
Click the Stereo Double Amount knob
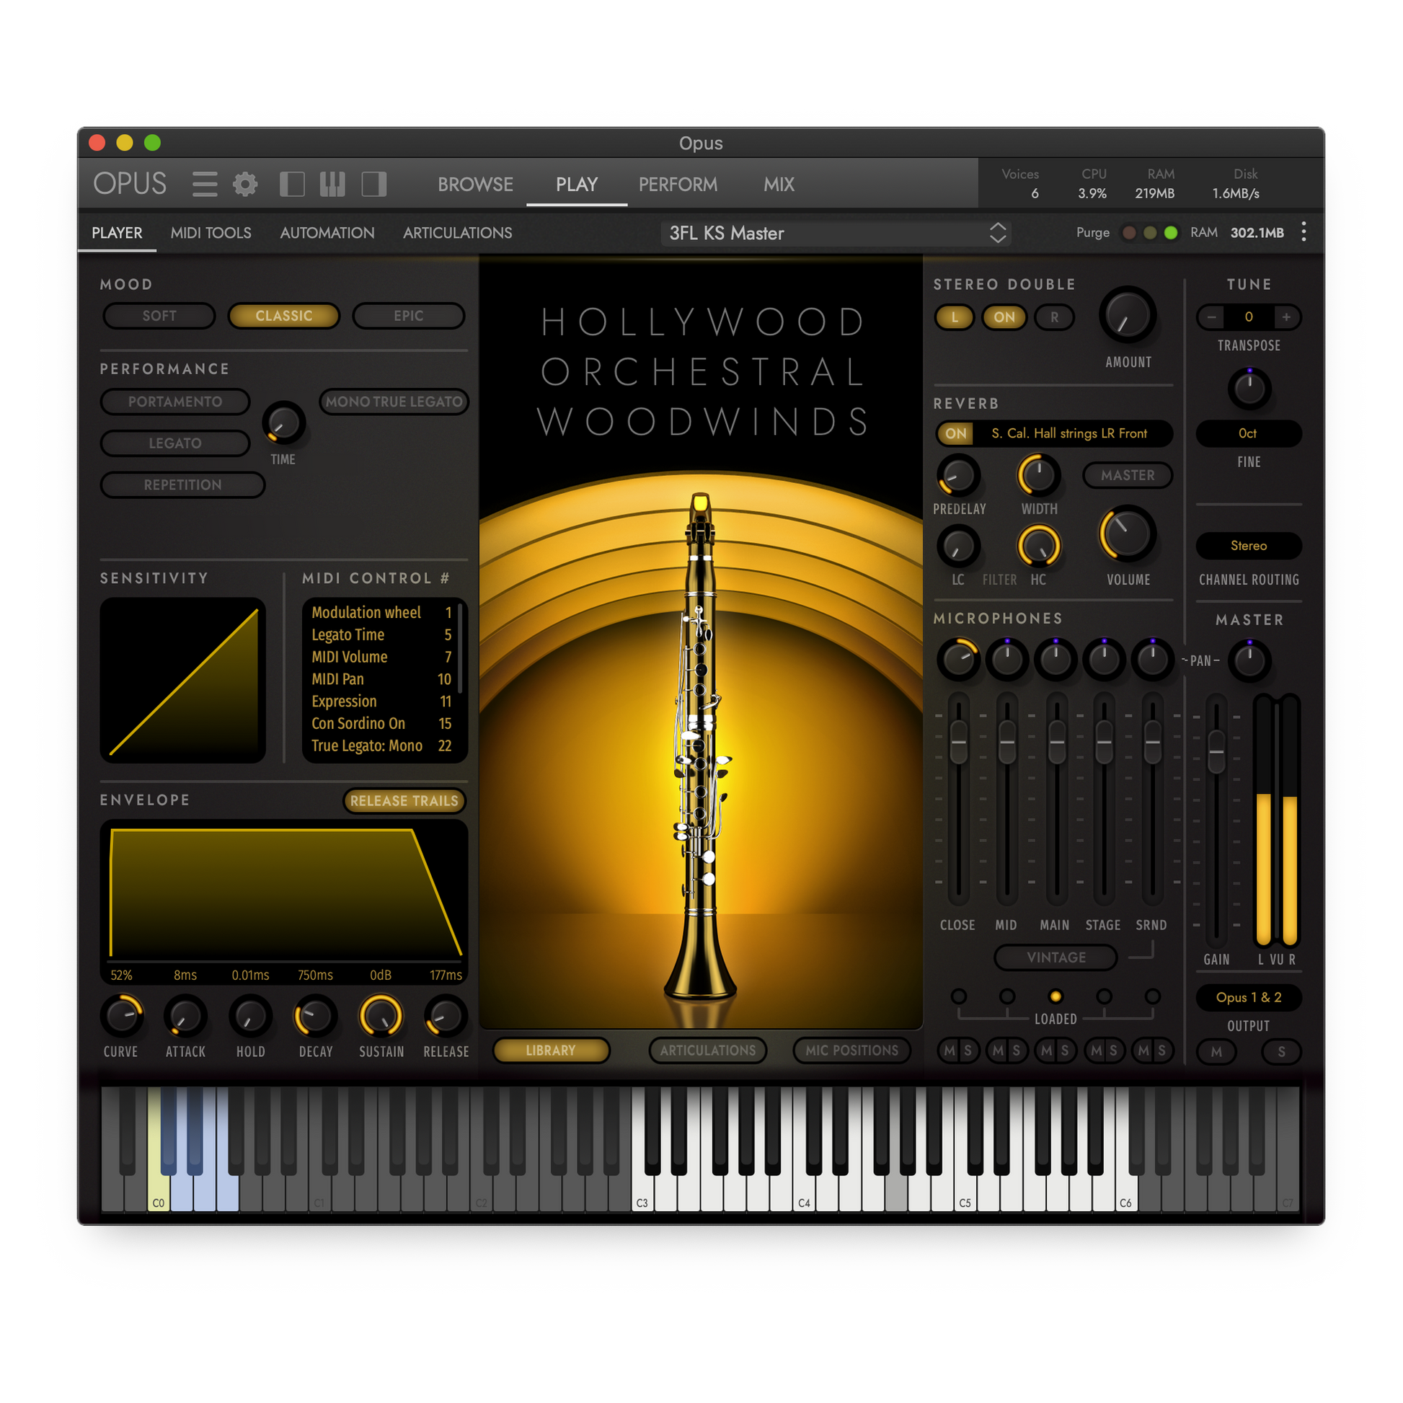[1128, 316]
